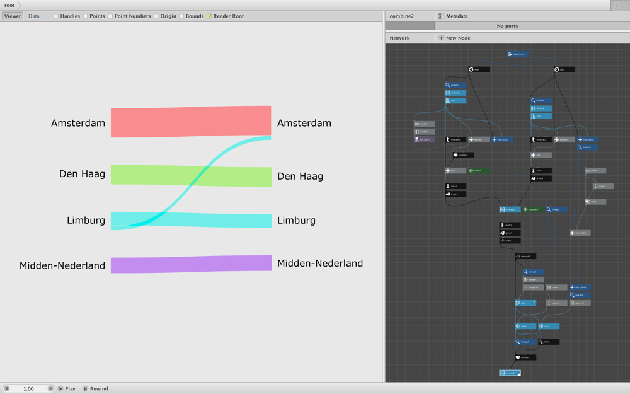Select the slice2 node
This screenshot has height=394, width=630.
[549, 326]
